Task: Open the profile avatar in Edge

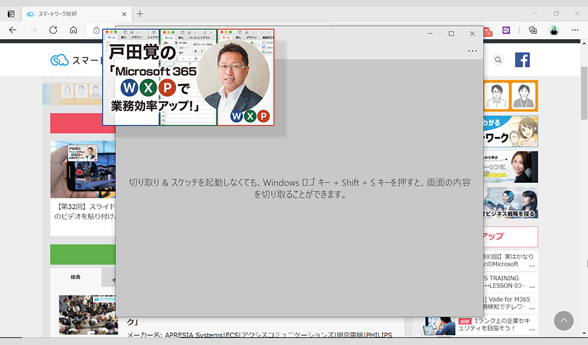Action: [554, 30]
